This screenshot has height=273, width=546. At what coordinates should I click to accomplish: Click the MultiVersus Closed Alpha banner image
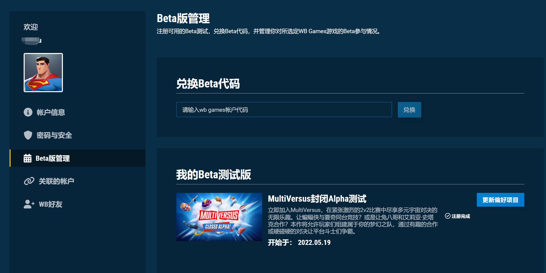click(219, 217)
